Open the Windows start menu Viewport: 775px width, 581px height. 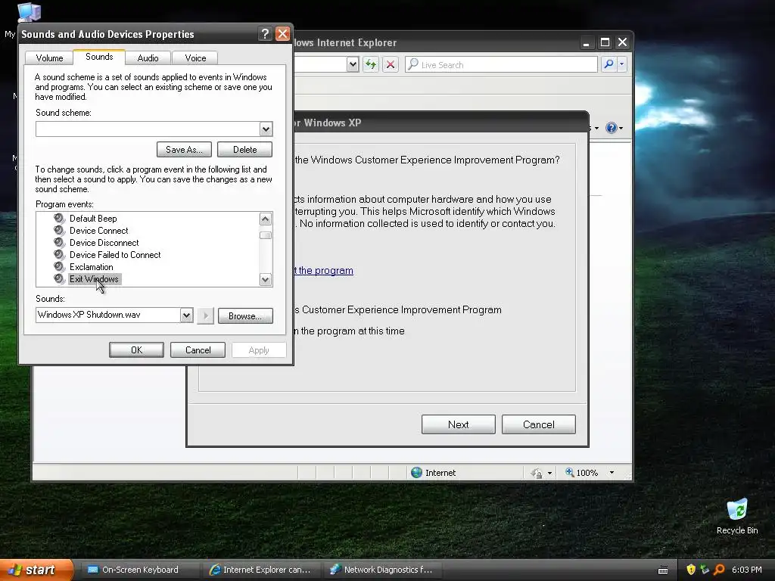36,570
